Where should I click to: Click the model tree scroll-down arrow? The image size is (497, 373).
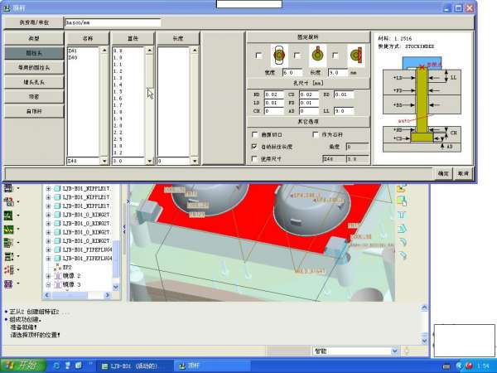(x=116, y=288)
